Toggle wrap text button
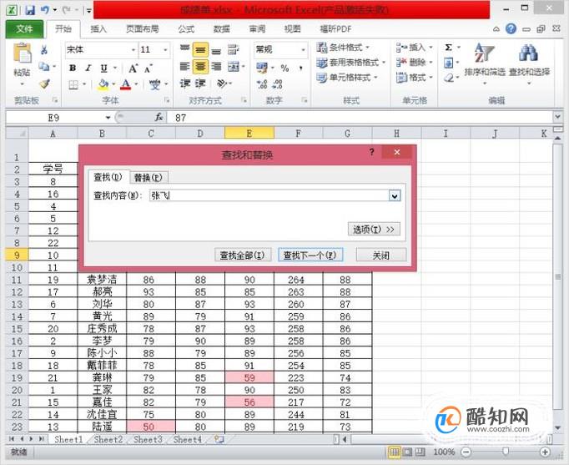Image resolution: width=569 pixels, height=465 pixels. click(234, 50)
